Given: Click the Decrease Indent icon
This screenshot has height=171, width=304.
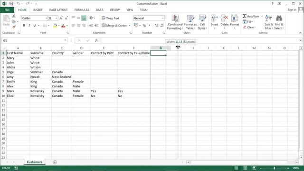Looking at the screenshot, I should 91,25.
